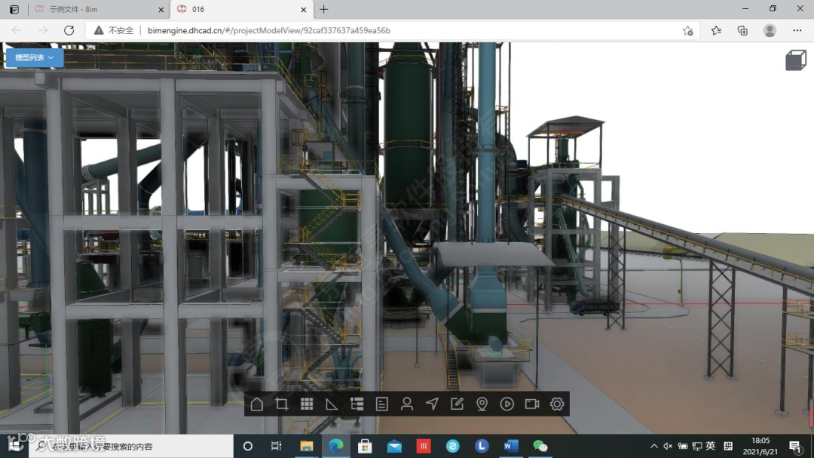Click the home view icon in BIM toolbar
Screen dimensions: 814x458
(256, 404)
